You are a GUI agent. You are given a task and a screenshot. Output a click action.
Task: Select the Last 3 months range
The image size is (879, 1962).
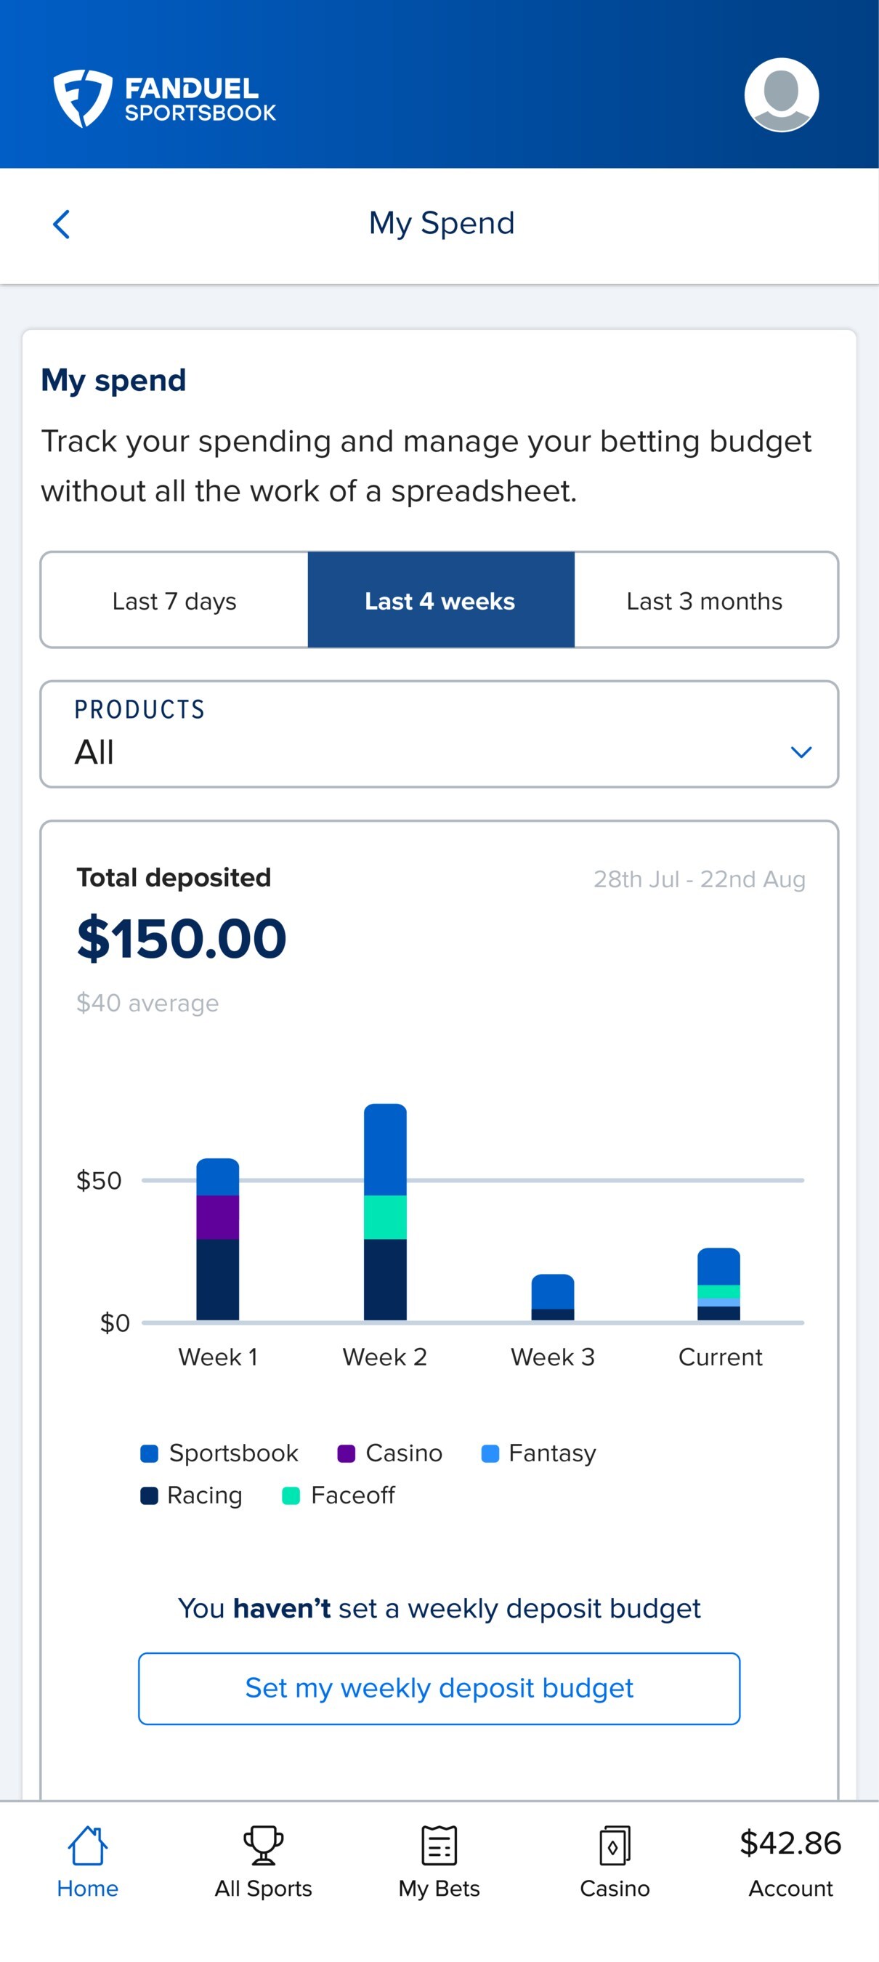[x=705, y=601]
